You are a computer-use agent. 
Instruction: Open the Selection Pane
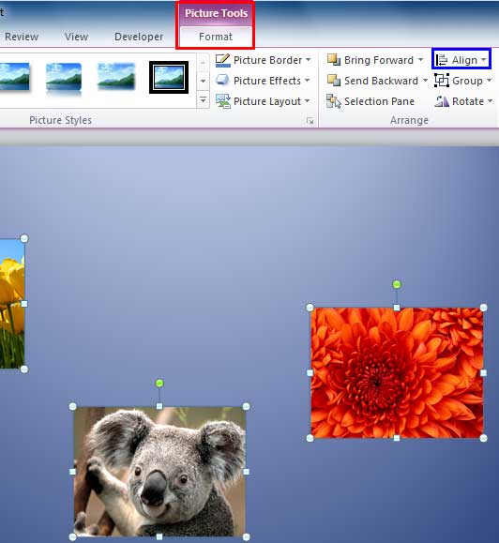click(x=370, y=101)
